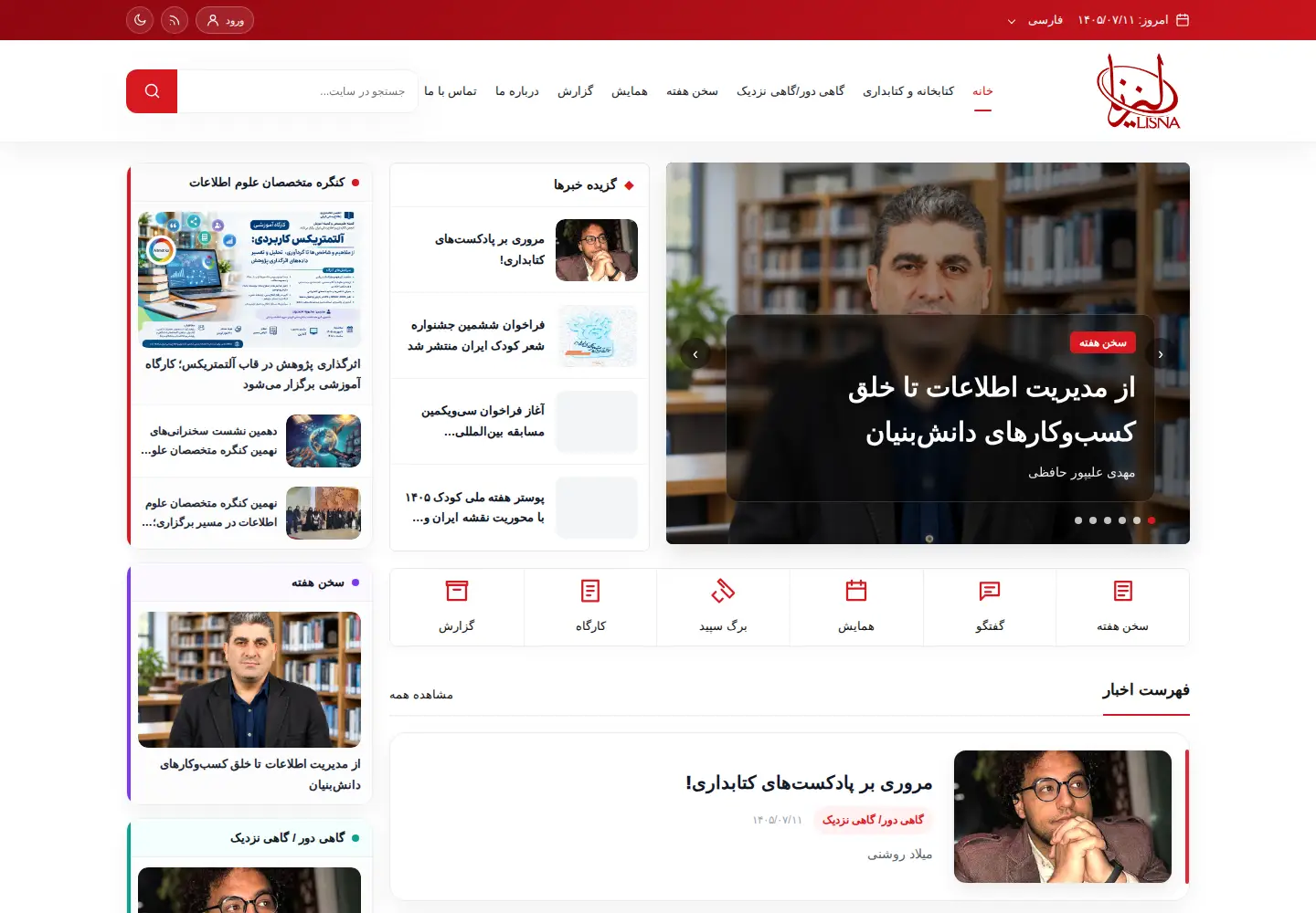The image size is (1316, 913).
Task: Focus the "جستجو در سایت" search field
Action: coord(298,91)
